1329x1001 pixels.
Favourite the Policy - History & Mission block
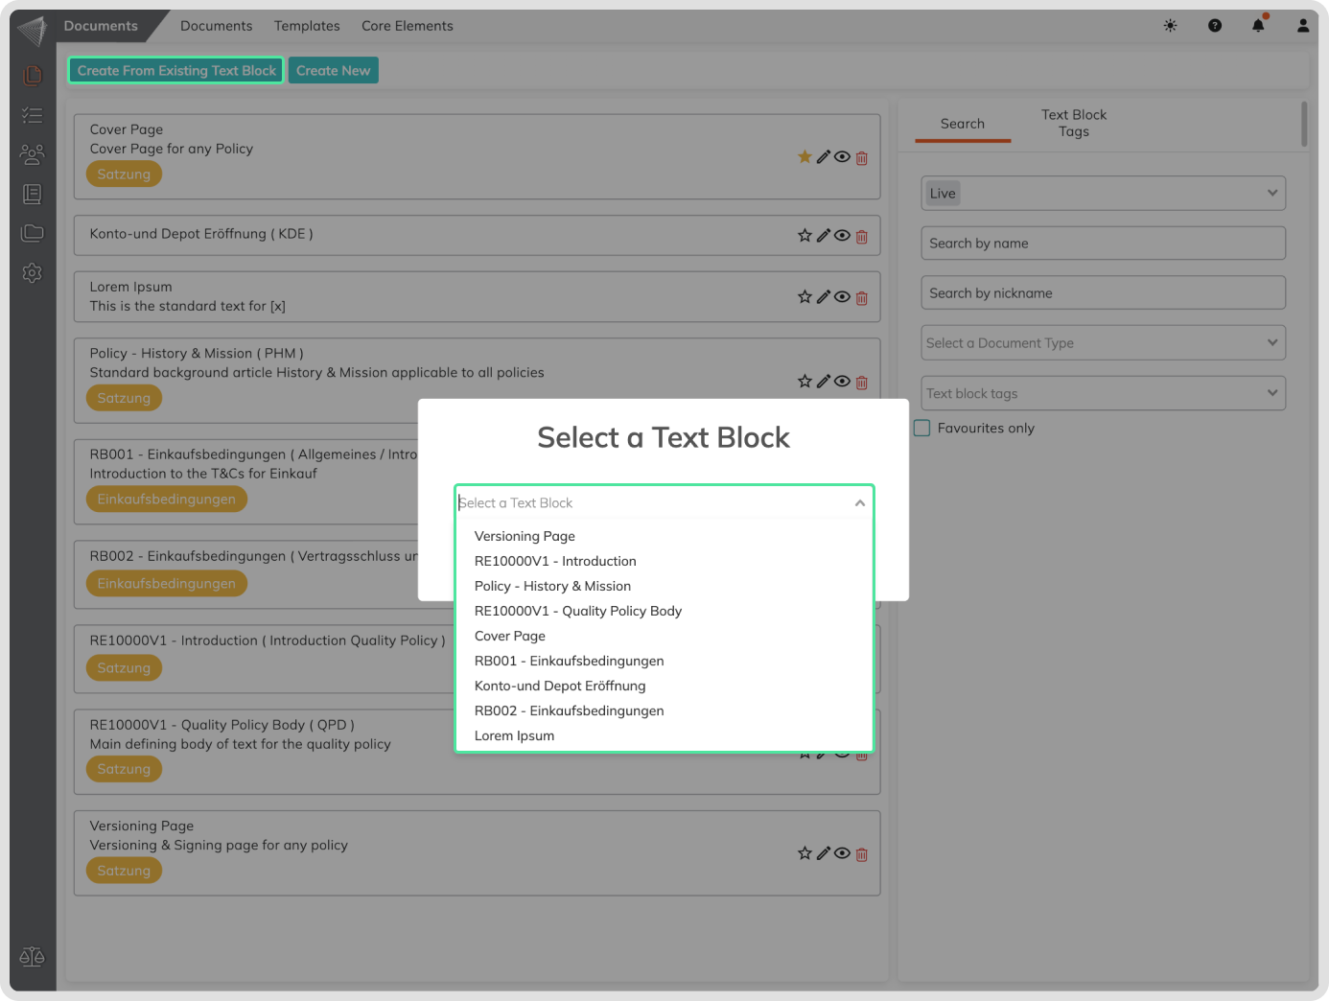[804, 382]
